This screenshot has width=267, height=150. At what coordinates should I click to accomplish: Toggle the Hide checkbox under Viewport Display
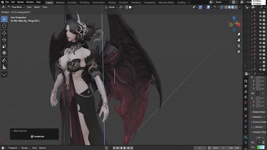pos(257,137)
